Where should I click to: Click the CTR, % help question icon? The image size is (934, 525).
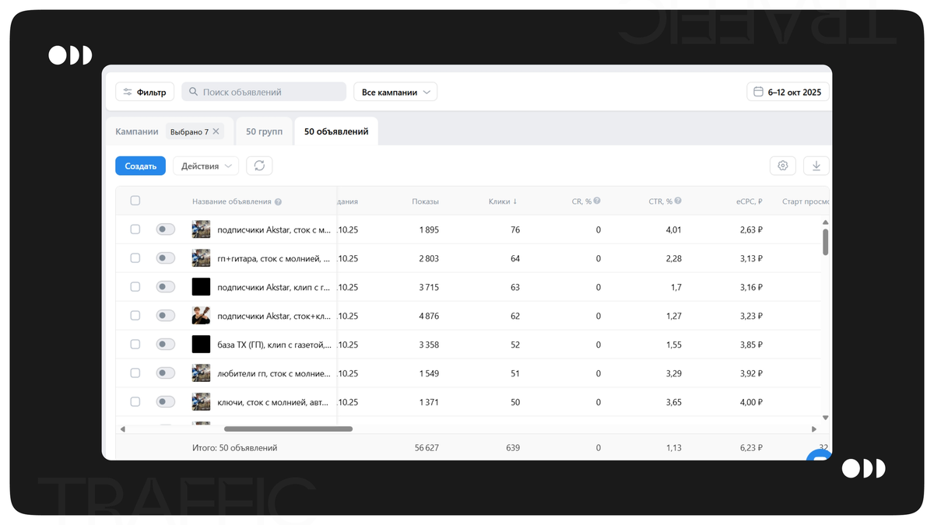click(x=678, y=201)
